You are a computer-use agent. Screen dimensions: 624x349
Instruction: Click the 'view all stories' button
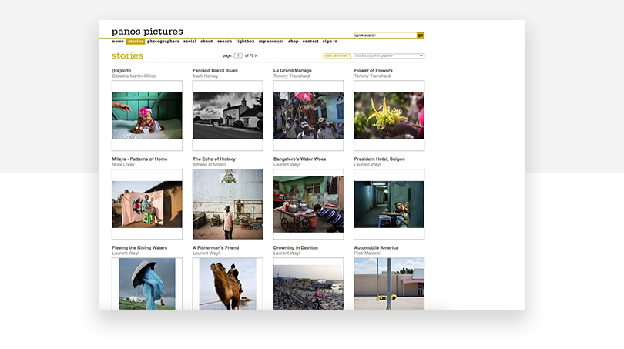click(x=337, y=56)
